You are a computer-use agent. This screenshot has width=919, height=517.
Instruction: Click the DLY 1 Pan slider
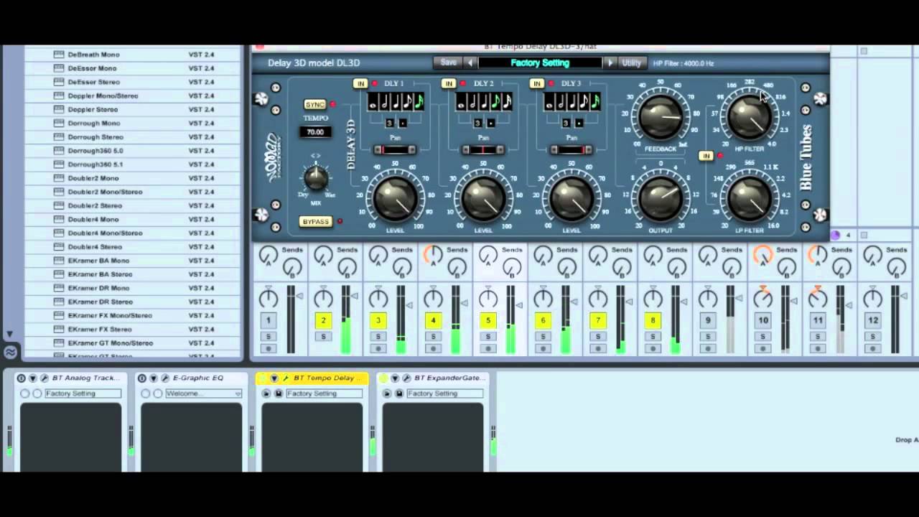[395, 150]
